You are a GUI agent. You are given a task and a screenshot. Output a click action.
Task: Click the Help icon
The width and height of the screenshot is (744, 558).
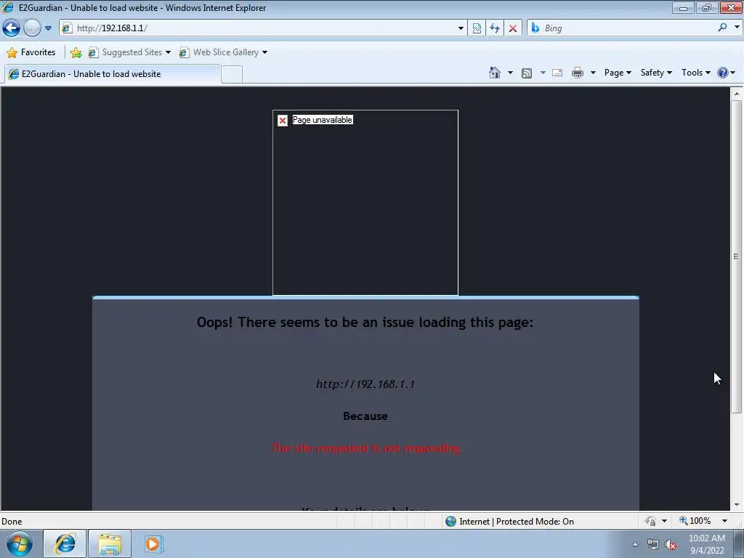(x=723, y=73)
